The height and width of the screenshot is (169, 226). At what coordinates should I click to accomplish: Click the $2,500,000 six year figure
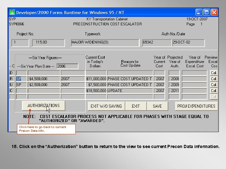(x=44, y=85)
